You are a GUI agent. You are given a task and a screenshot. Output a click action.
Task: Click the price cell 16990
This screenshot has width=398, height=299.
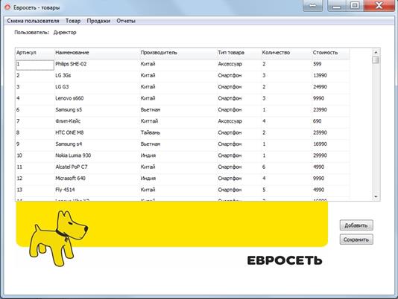tap(331, 144)
